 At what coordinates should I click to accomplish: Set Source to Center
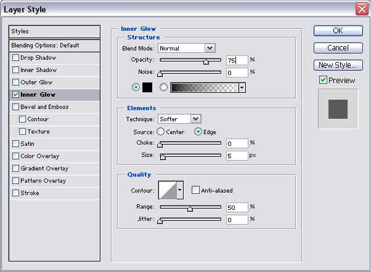(x=161, y=131)
